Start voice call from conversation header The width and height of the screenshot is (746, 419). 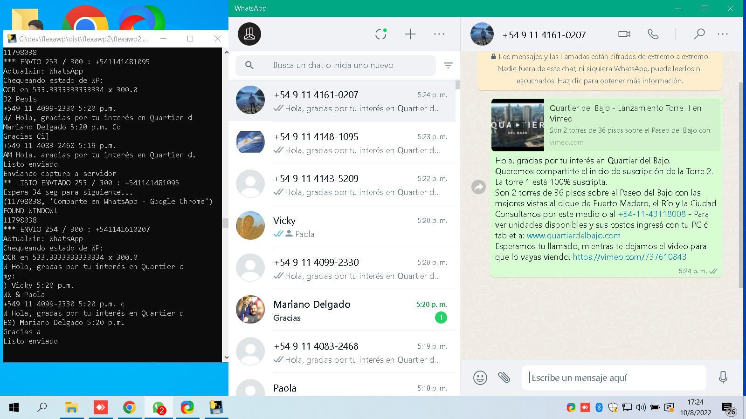tap(653, 34)
